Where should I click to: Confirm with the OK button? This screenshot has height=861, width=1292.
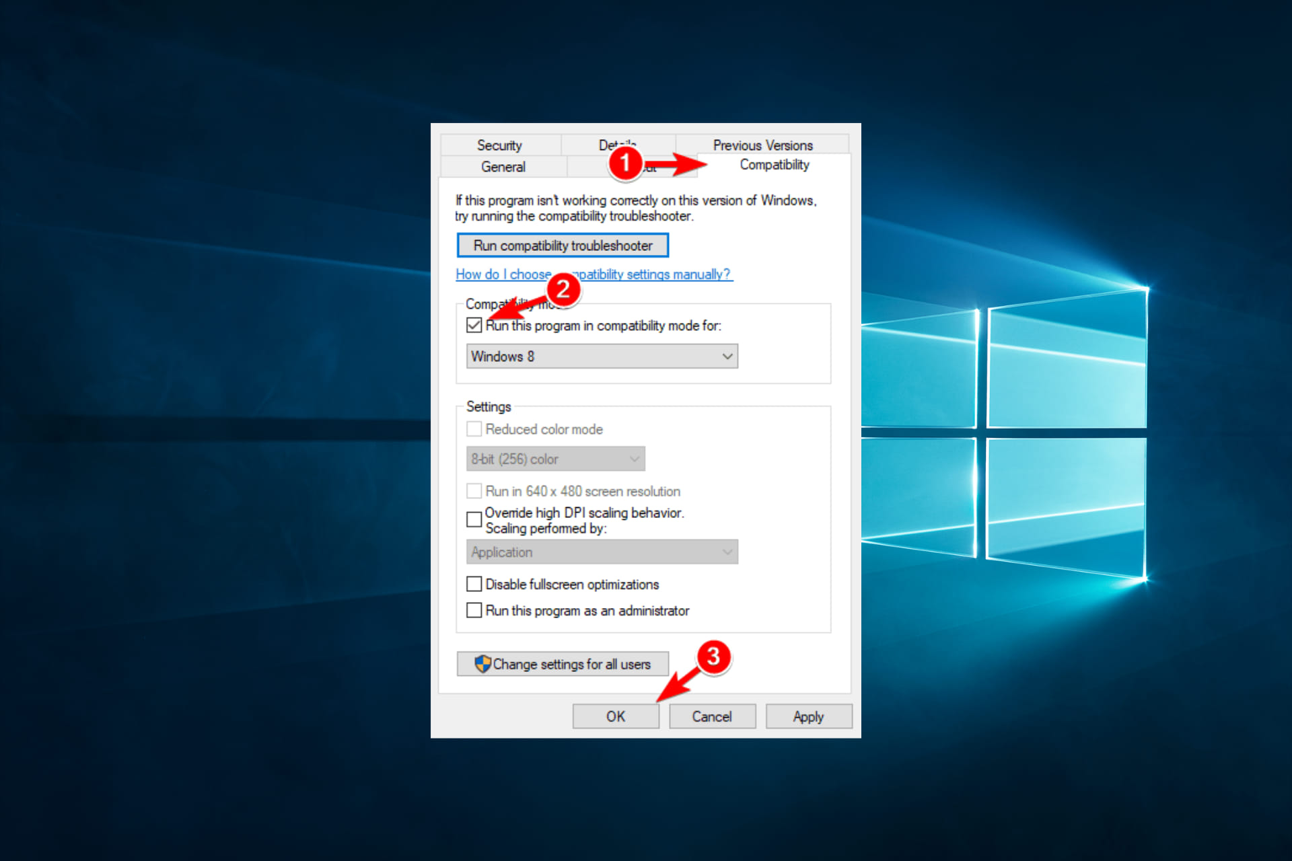coord(616,716)
